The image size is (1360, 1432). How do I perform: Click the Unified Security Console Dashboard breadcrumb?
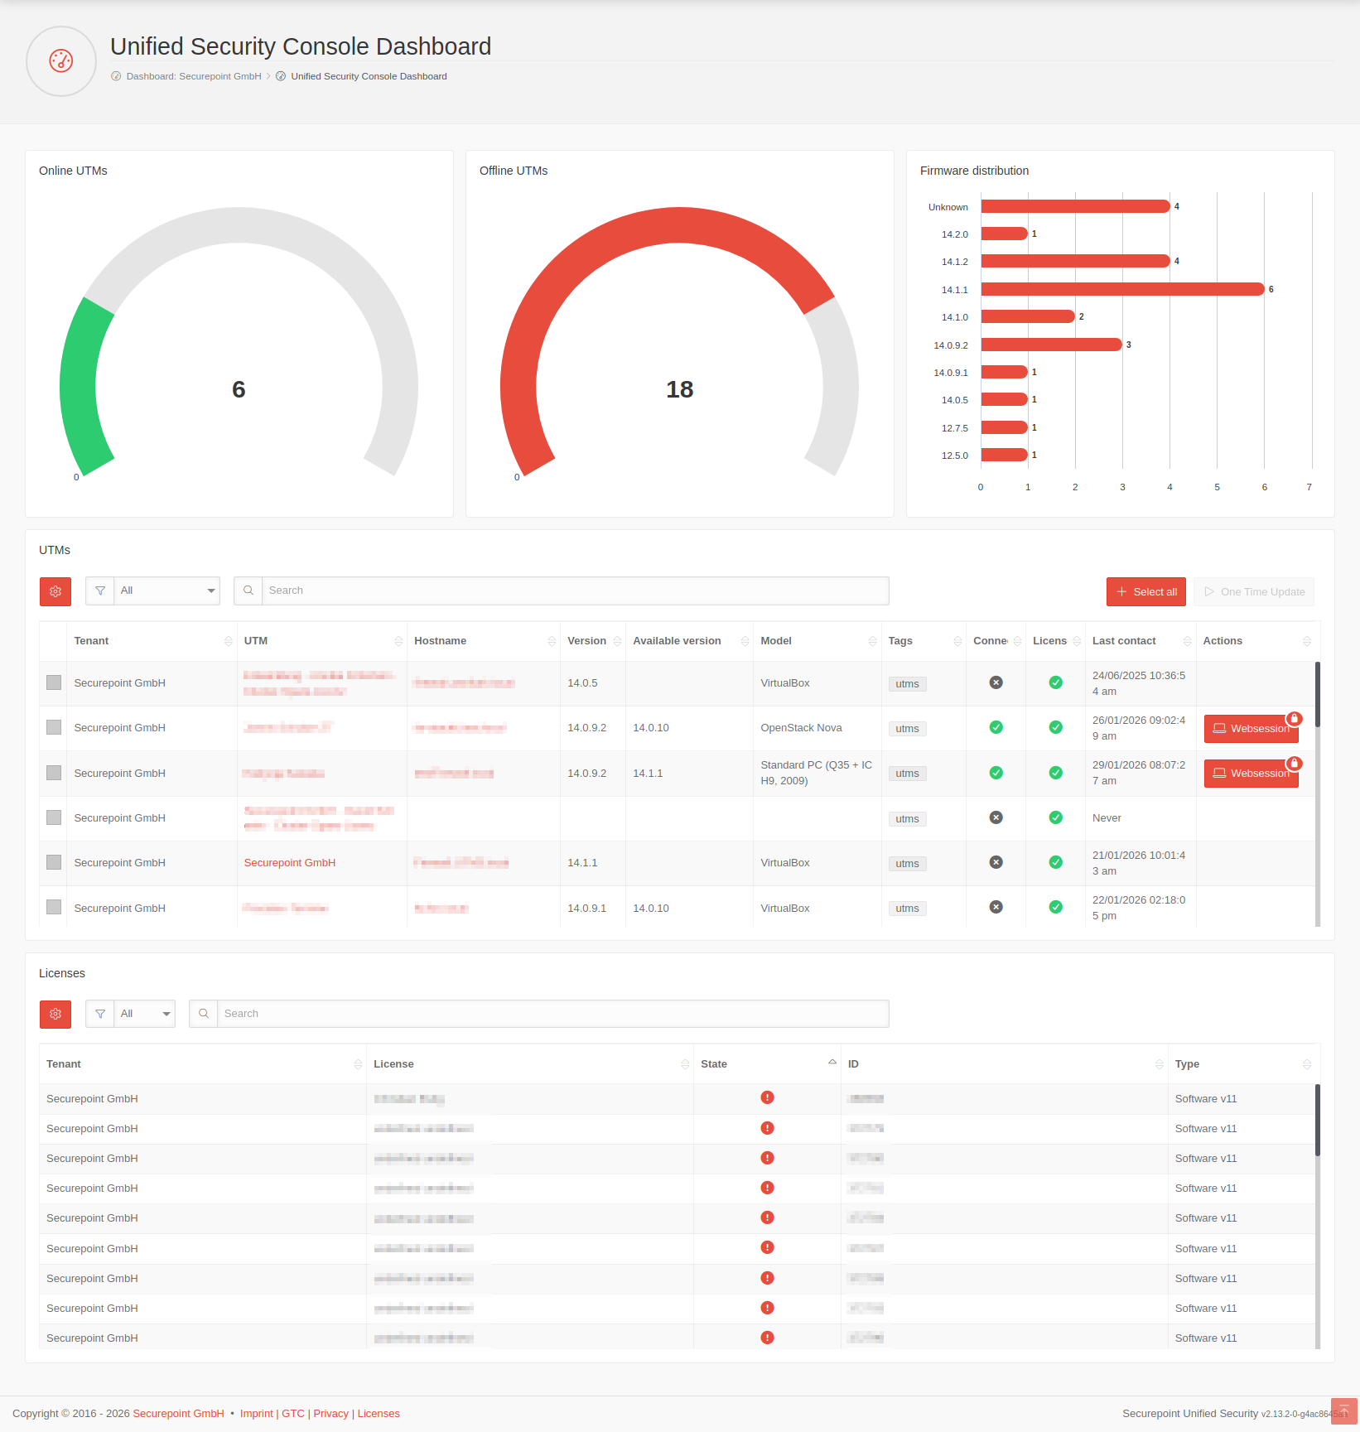pyautogui.click(x=368, y=75)
